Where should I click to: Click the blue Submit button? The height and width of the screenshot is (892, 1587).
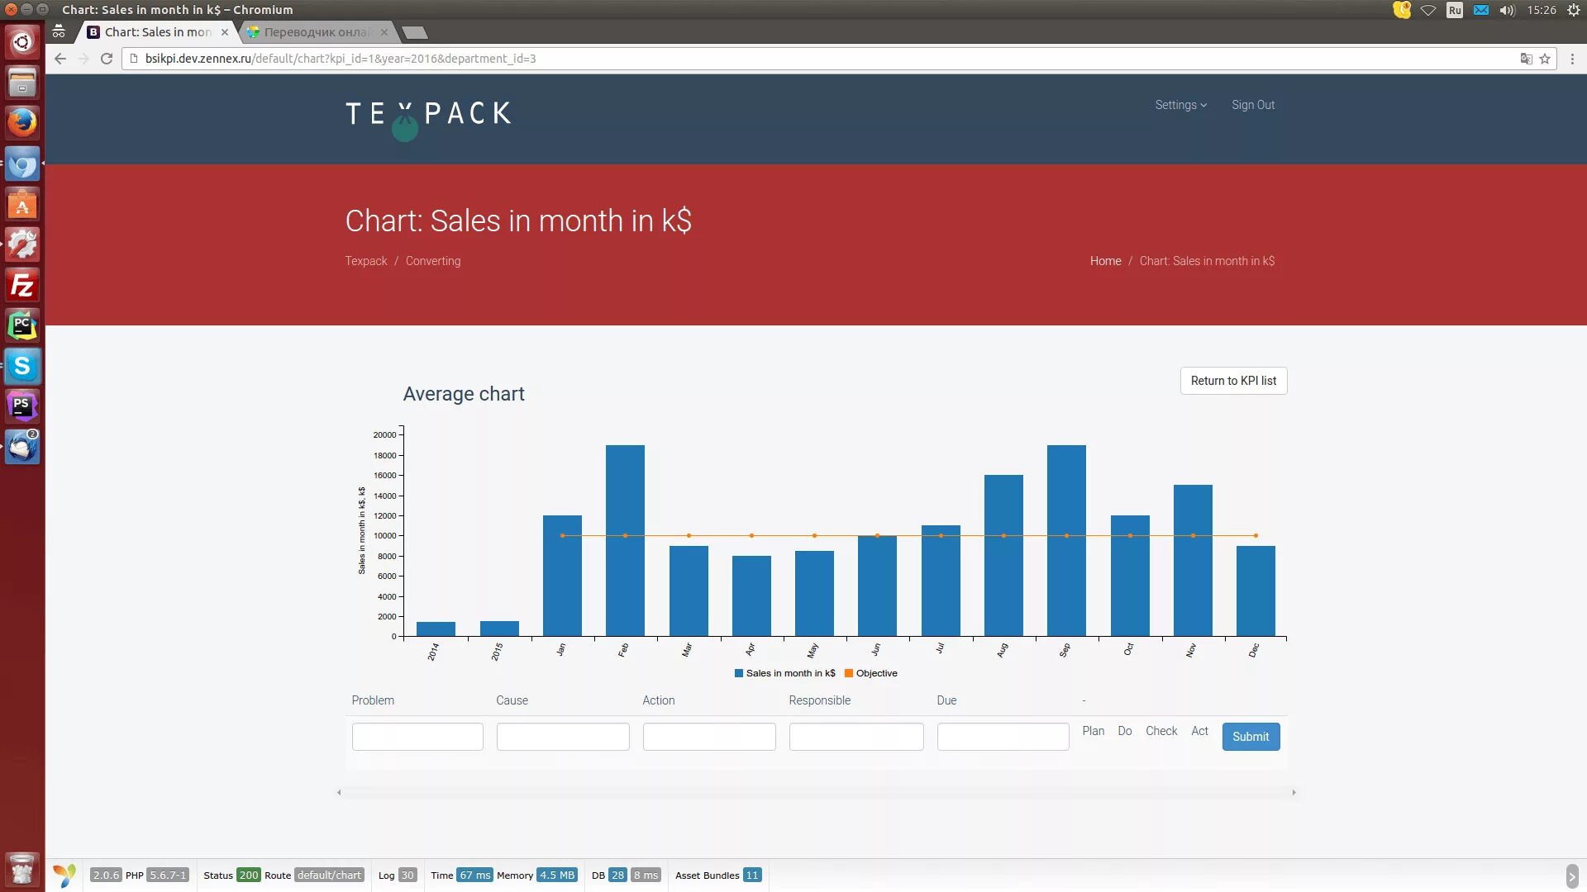pyautogui.click(x=1250, y=737)
